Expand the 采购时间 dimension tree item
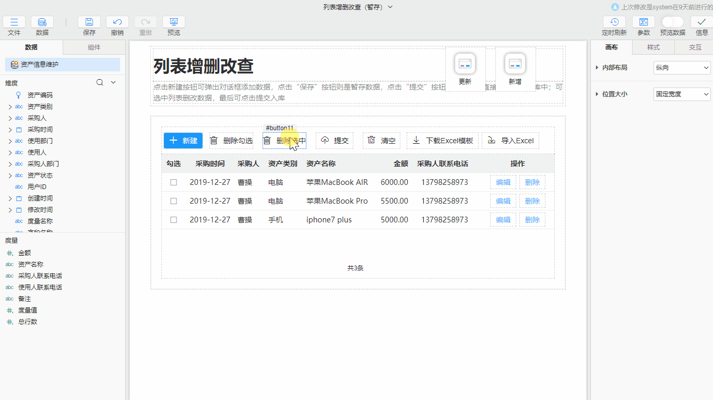The image size is (713, 400). (x=9, y=129)
